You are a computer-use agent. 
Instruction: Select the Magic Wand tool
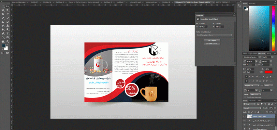7,10
